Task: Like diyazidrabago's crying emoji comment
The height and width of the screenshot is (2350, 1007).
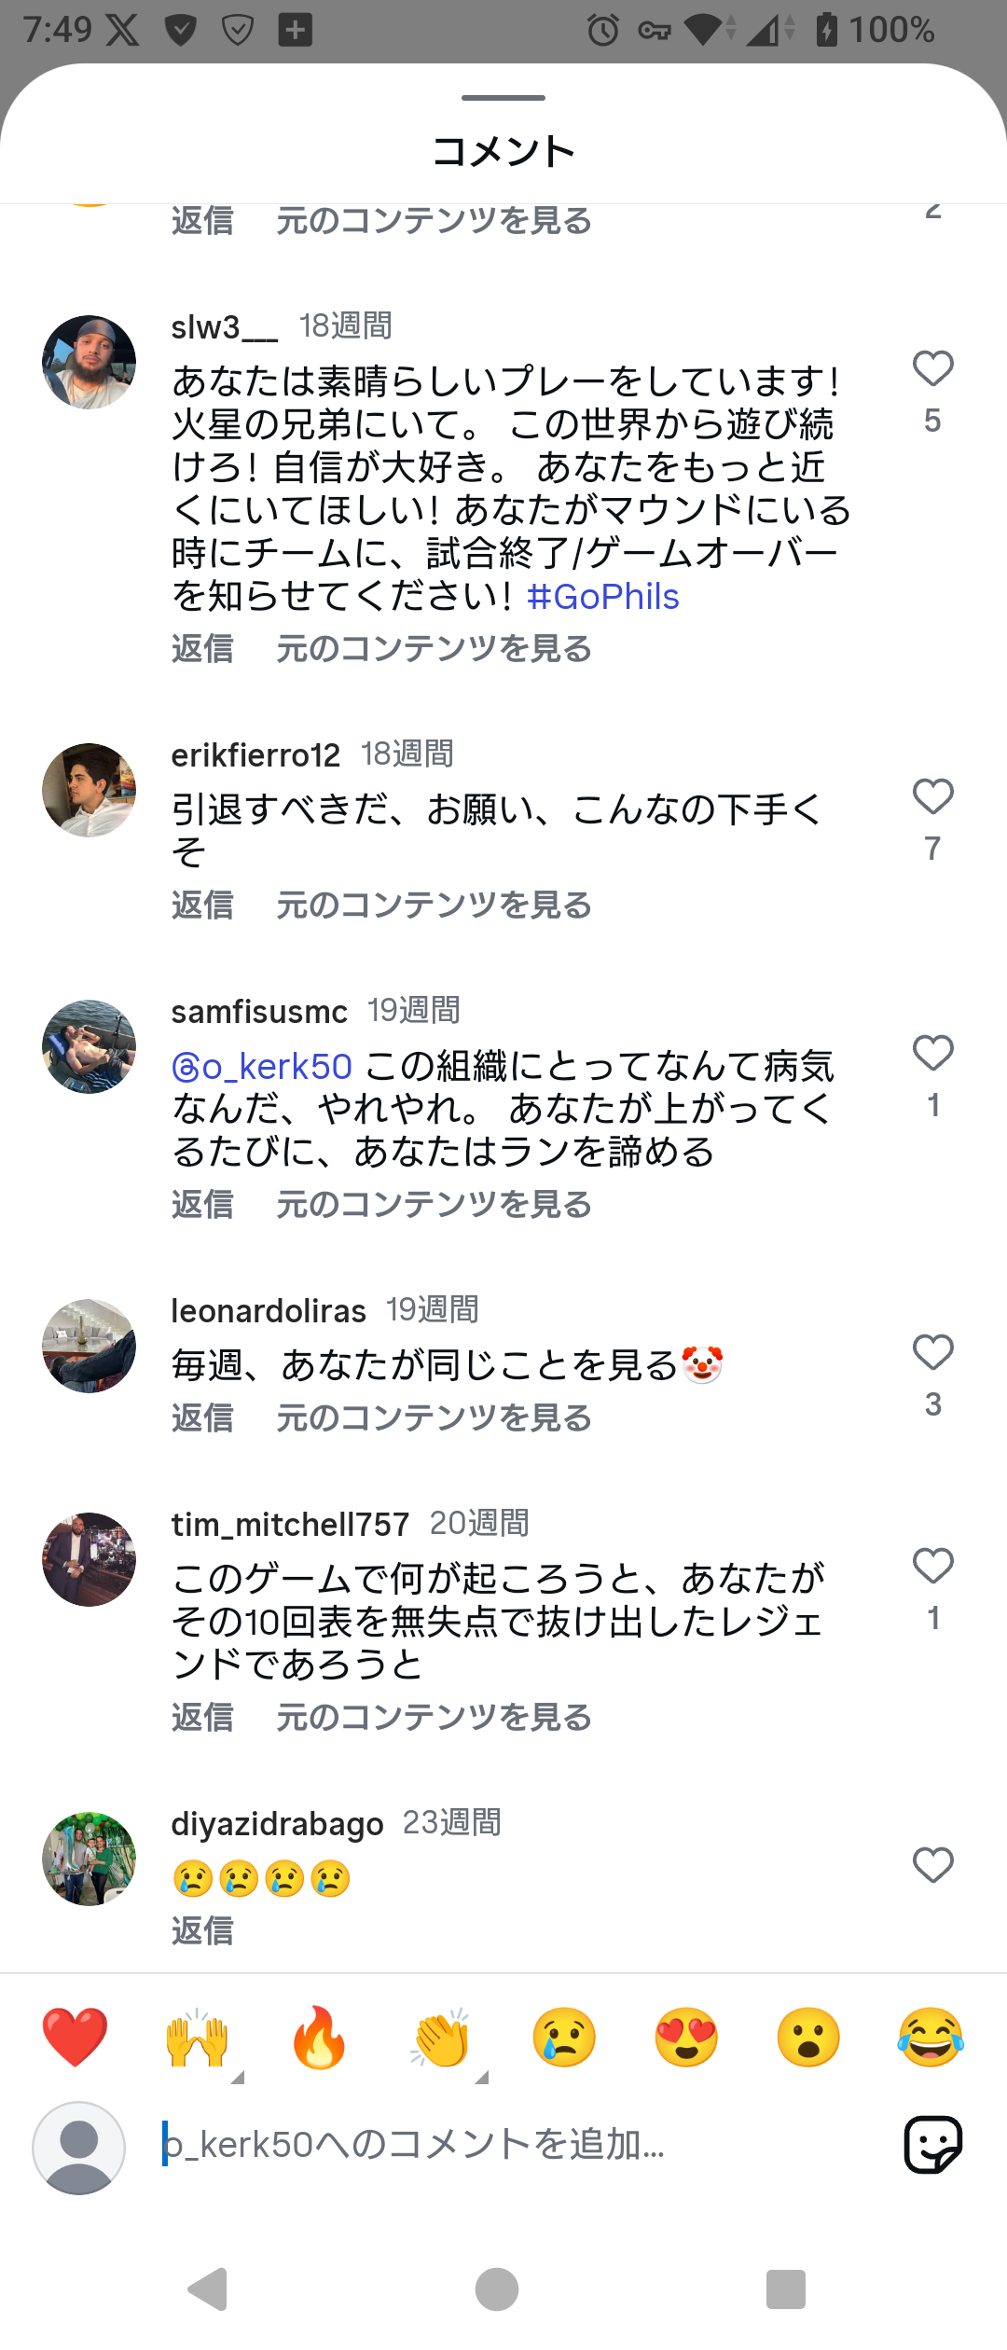Action: tap(932, 1865)
